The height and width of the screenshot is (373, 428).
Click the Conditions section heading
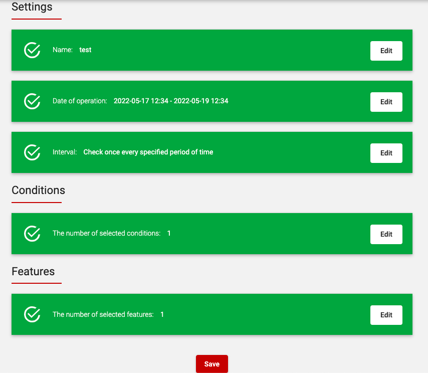pyautogui.click(x=38, y=191)
